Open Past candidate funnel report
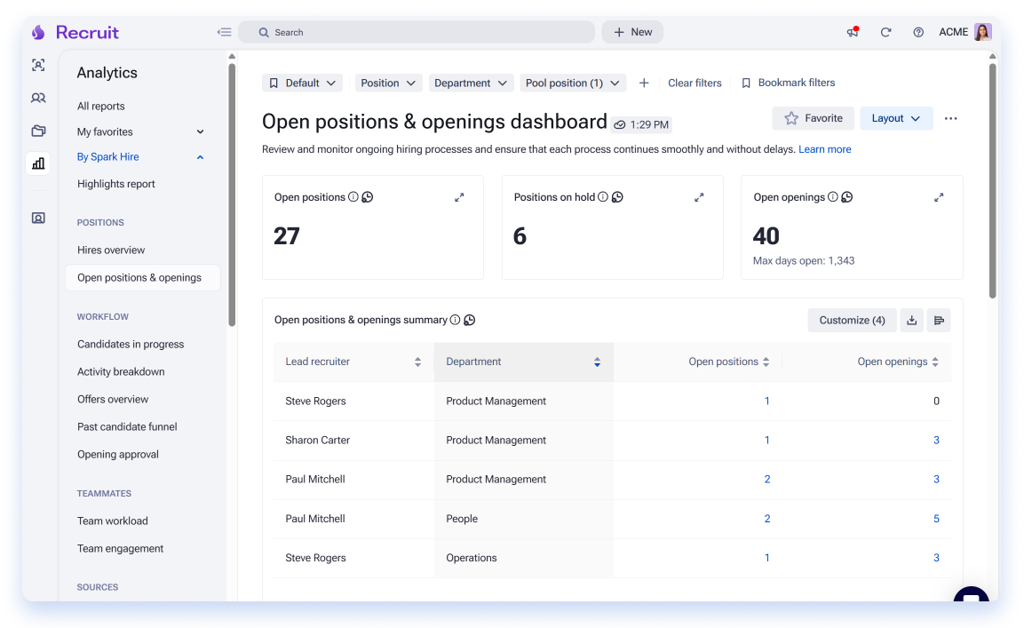Image resolution: width=1024 pixels, height=628 pixels. (x=127, y=426)
